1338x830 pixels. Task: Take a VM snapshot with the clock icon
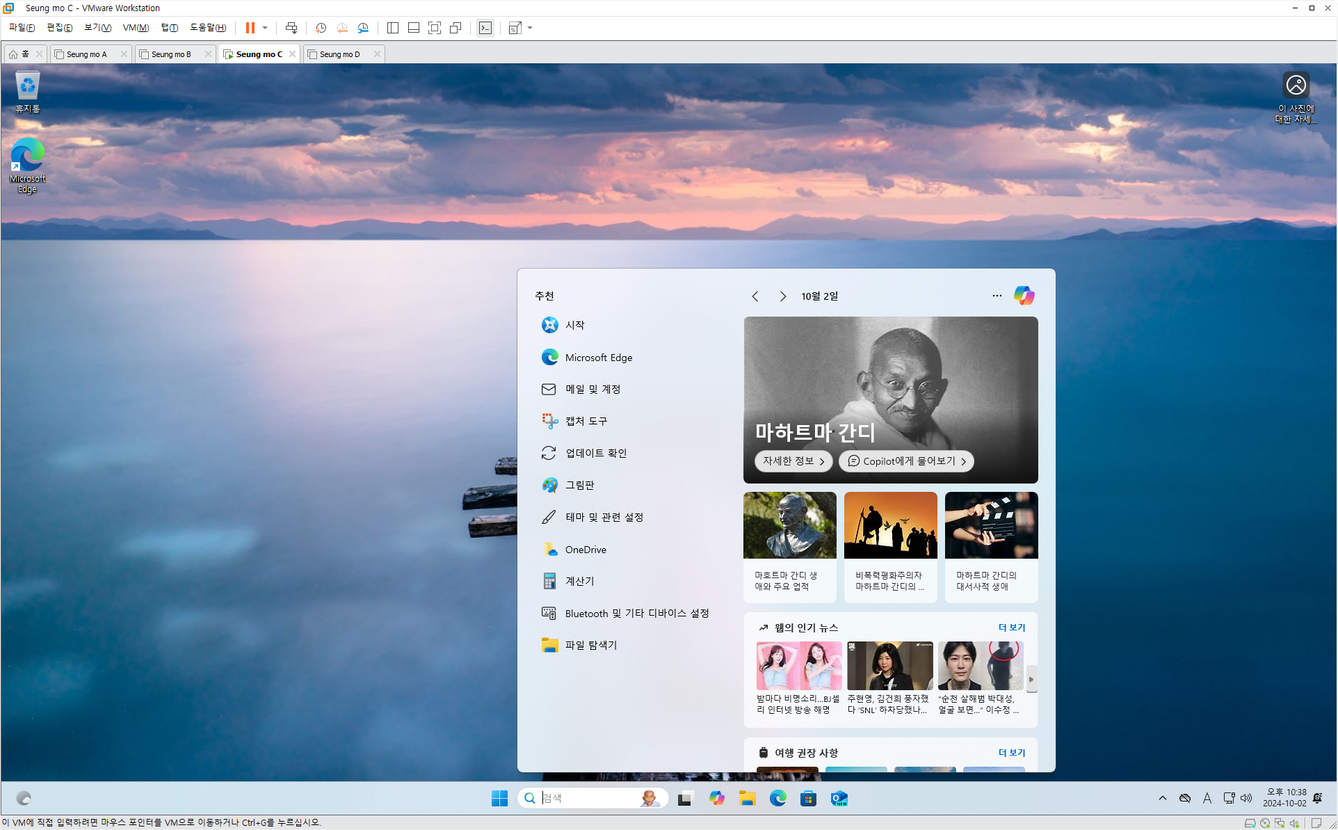click(321, 28)
